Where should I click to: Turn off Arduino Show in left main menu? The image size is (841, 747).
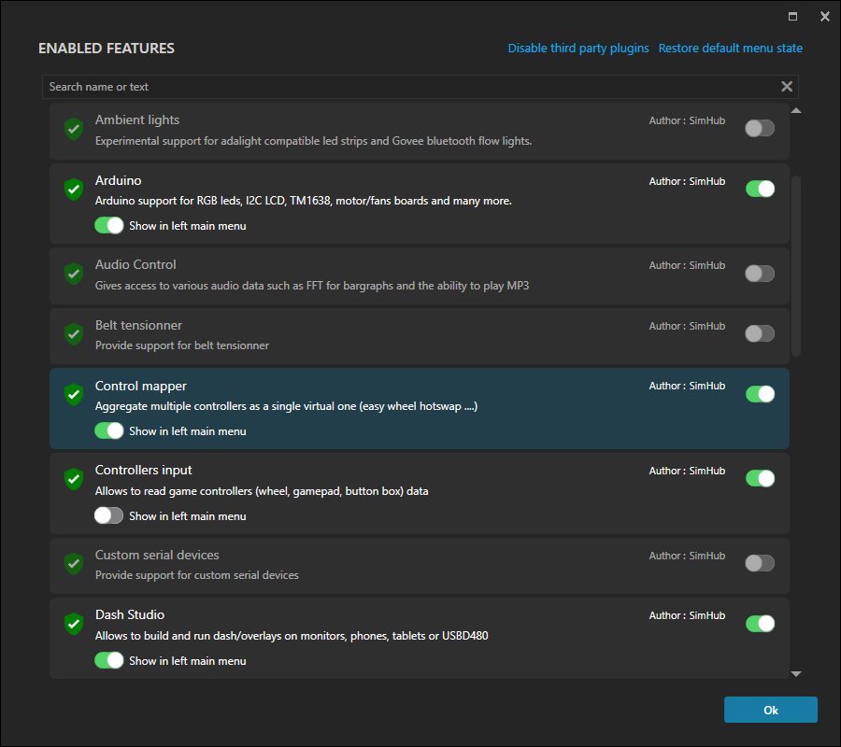tap(109, 225)
